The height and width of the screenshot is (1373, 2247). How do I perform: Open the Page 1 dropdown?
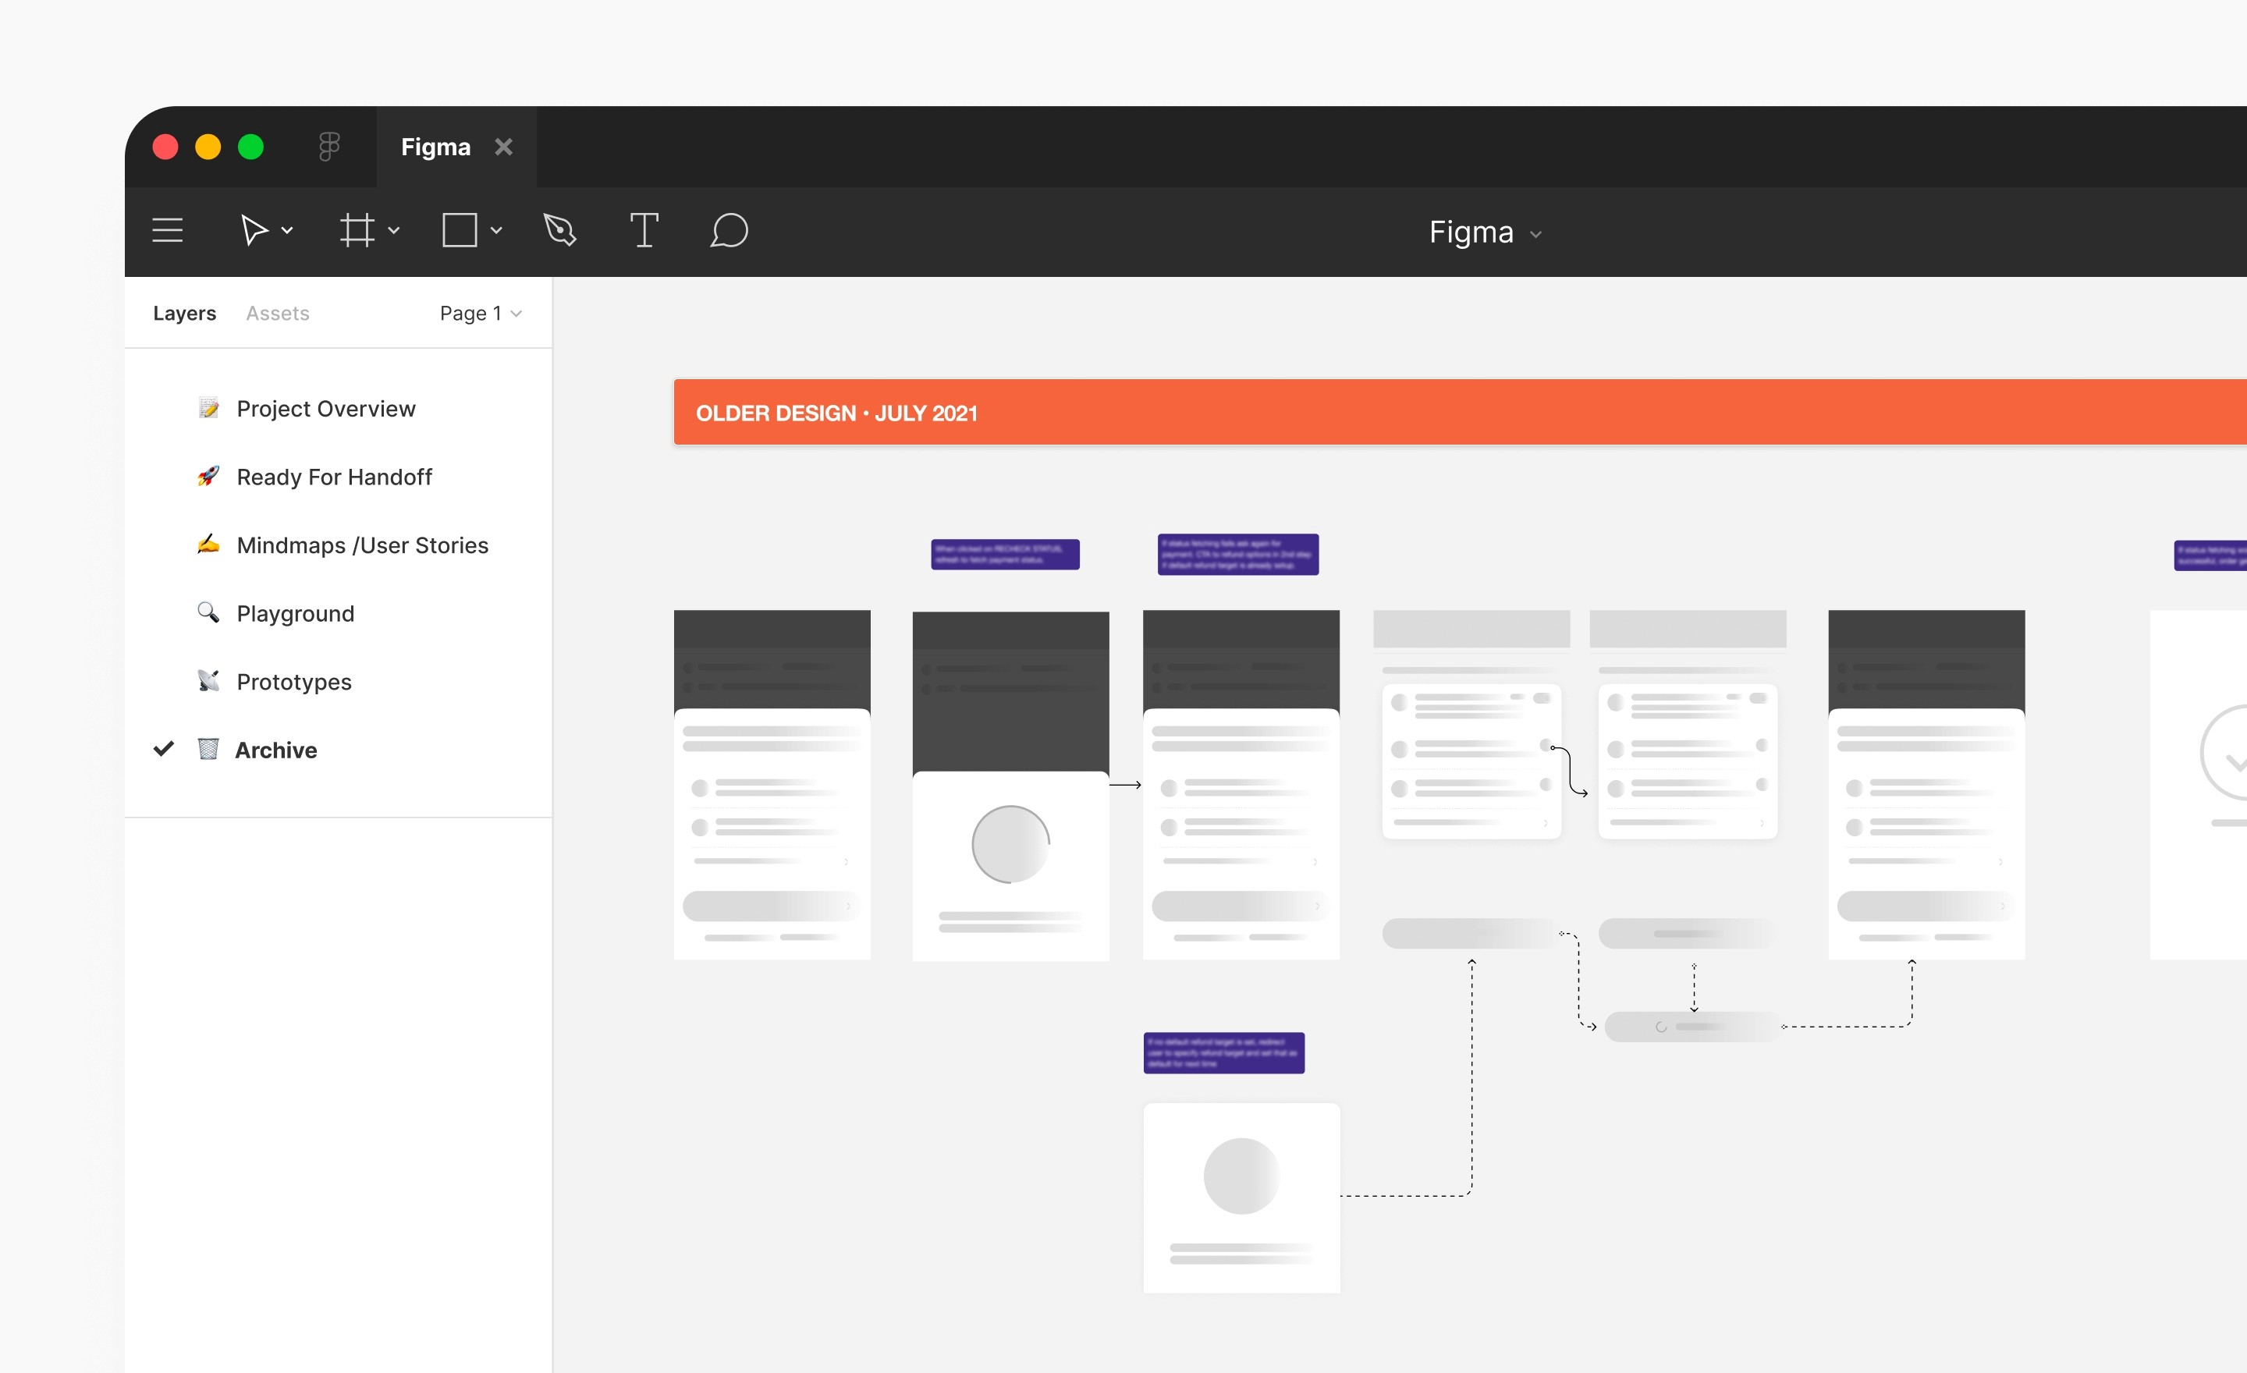[x=481, y=314]
